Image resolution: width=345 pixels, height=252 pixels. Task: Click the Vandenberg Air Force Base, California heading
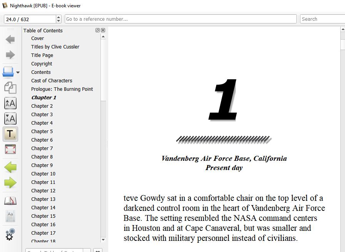(x=224, y=159)
